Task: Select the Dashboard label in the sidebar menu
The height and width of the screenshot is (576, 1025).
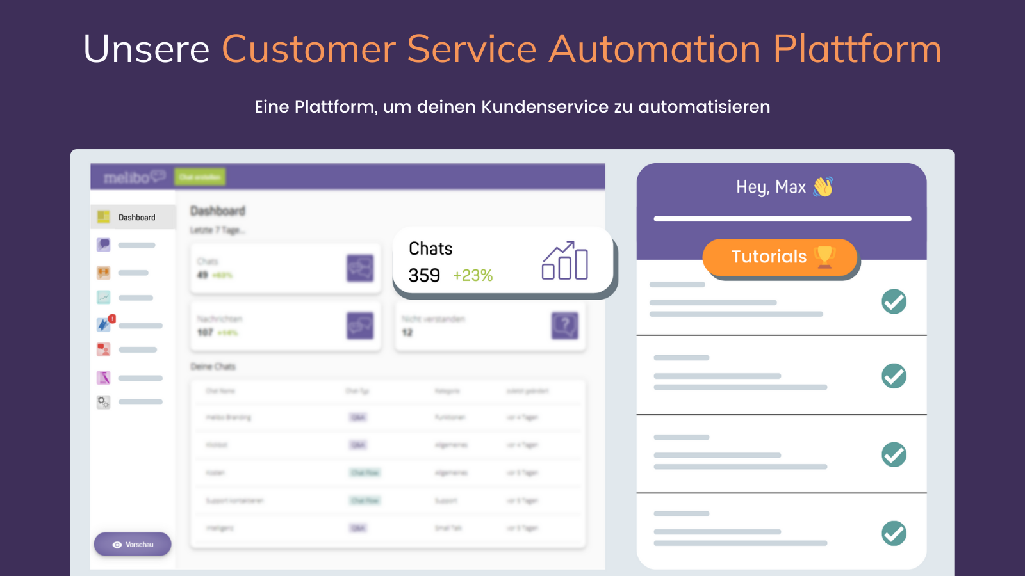Action: click(137, 218)
